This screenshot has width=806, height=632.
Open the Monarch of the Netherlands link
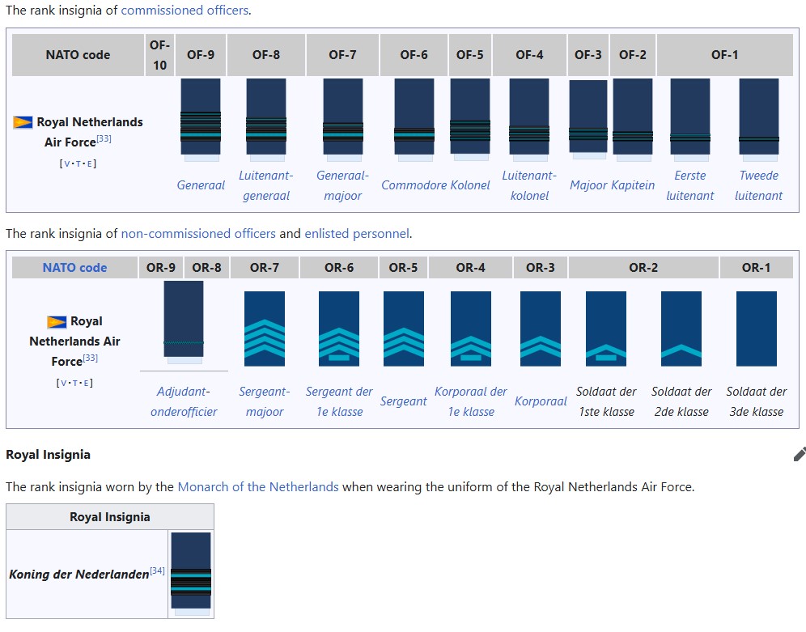(x=258, y=487)
